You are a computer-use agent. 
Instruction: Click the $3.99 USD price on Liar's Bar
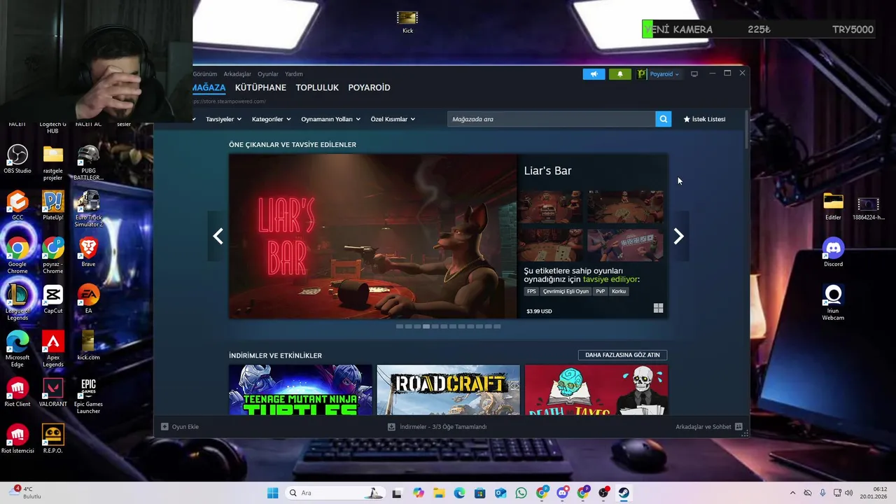[539, 311]
